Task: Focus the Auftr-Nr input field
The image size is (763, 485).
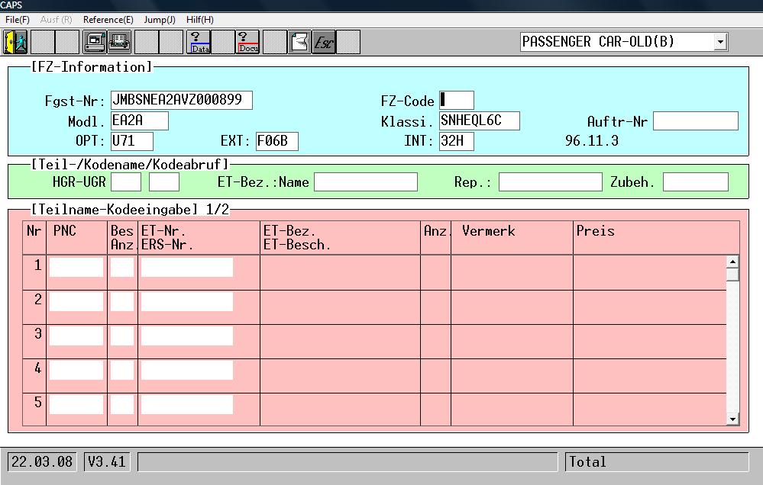Action: pos(695,121)
